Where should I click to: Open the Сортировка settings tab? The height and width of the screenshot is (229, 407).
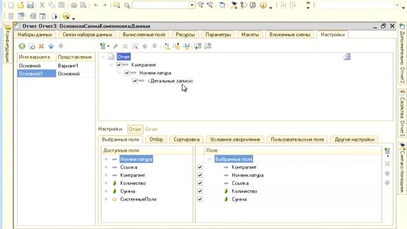pyautogui.click(x=186, y=139)
